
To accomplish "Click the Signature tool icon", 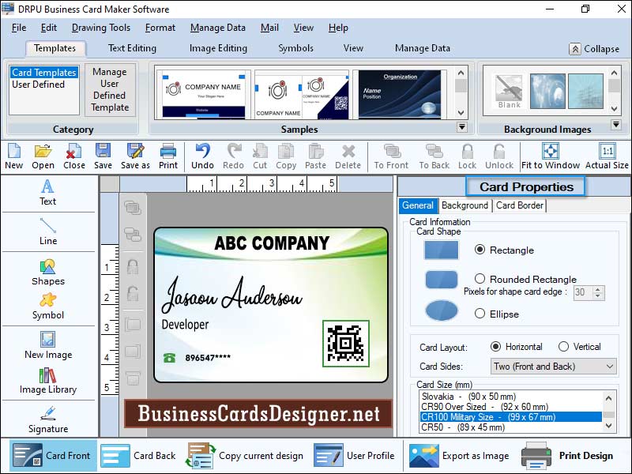I will [47, 419].
